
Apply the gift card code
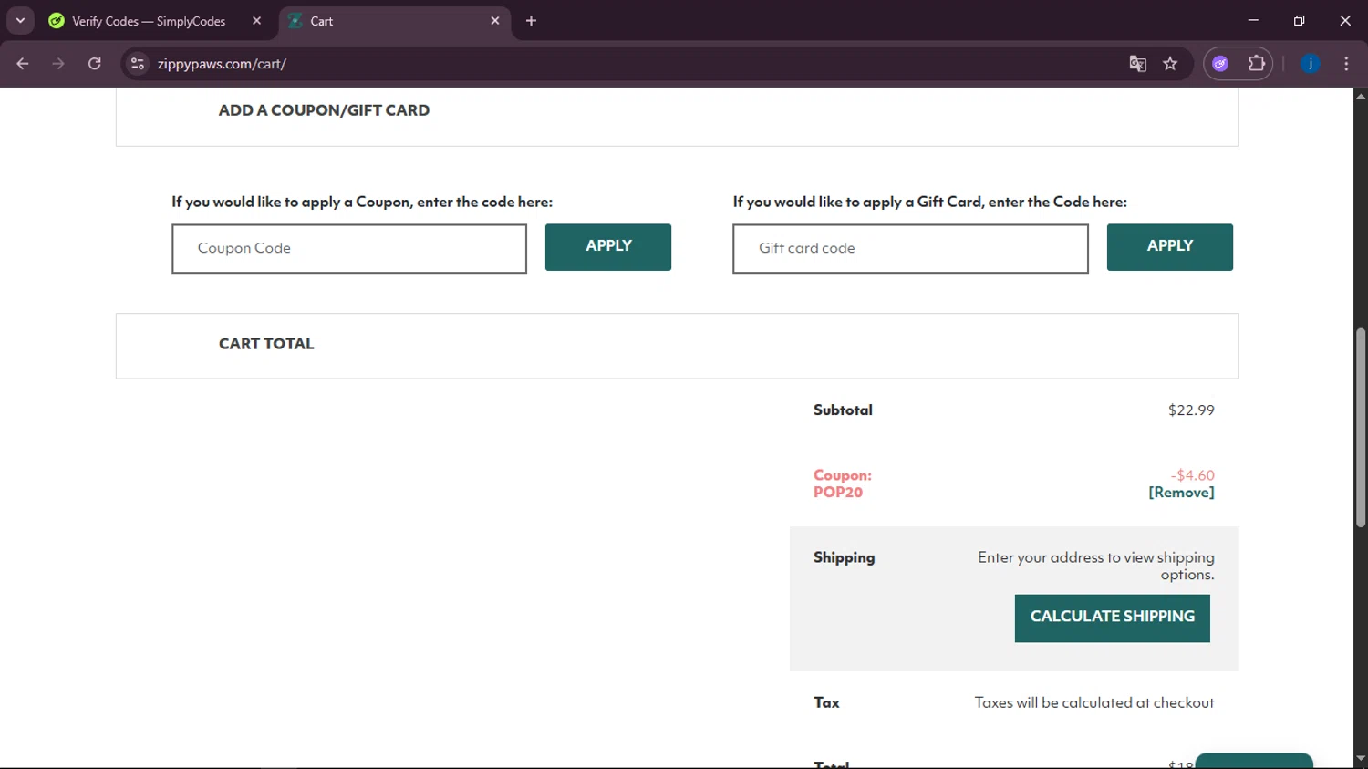tap(1169, 247)
